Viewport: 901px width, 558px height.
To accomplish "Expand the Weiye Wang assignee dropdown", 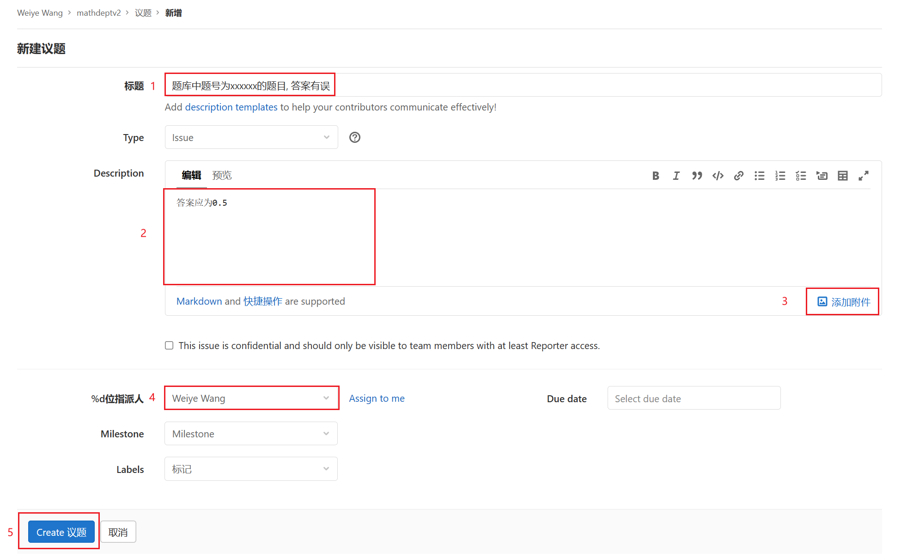I will 251,398.
